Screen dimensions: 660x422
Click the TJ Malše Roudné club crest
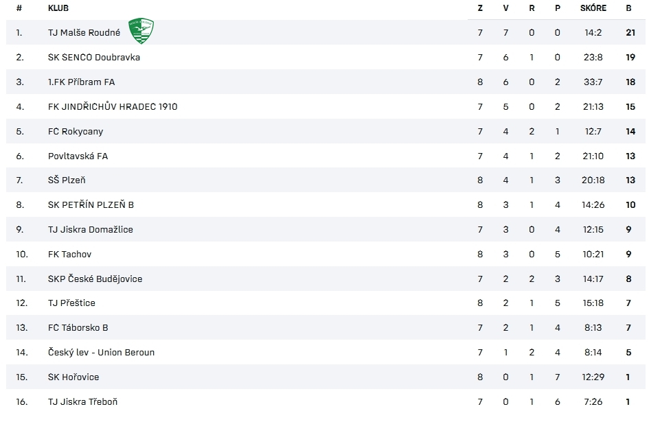click(x=141, y=31)
